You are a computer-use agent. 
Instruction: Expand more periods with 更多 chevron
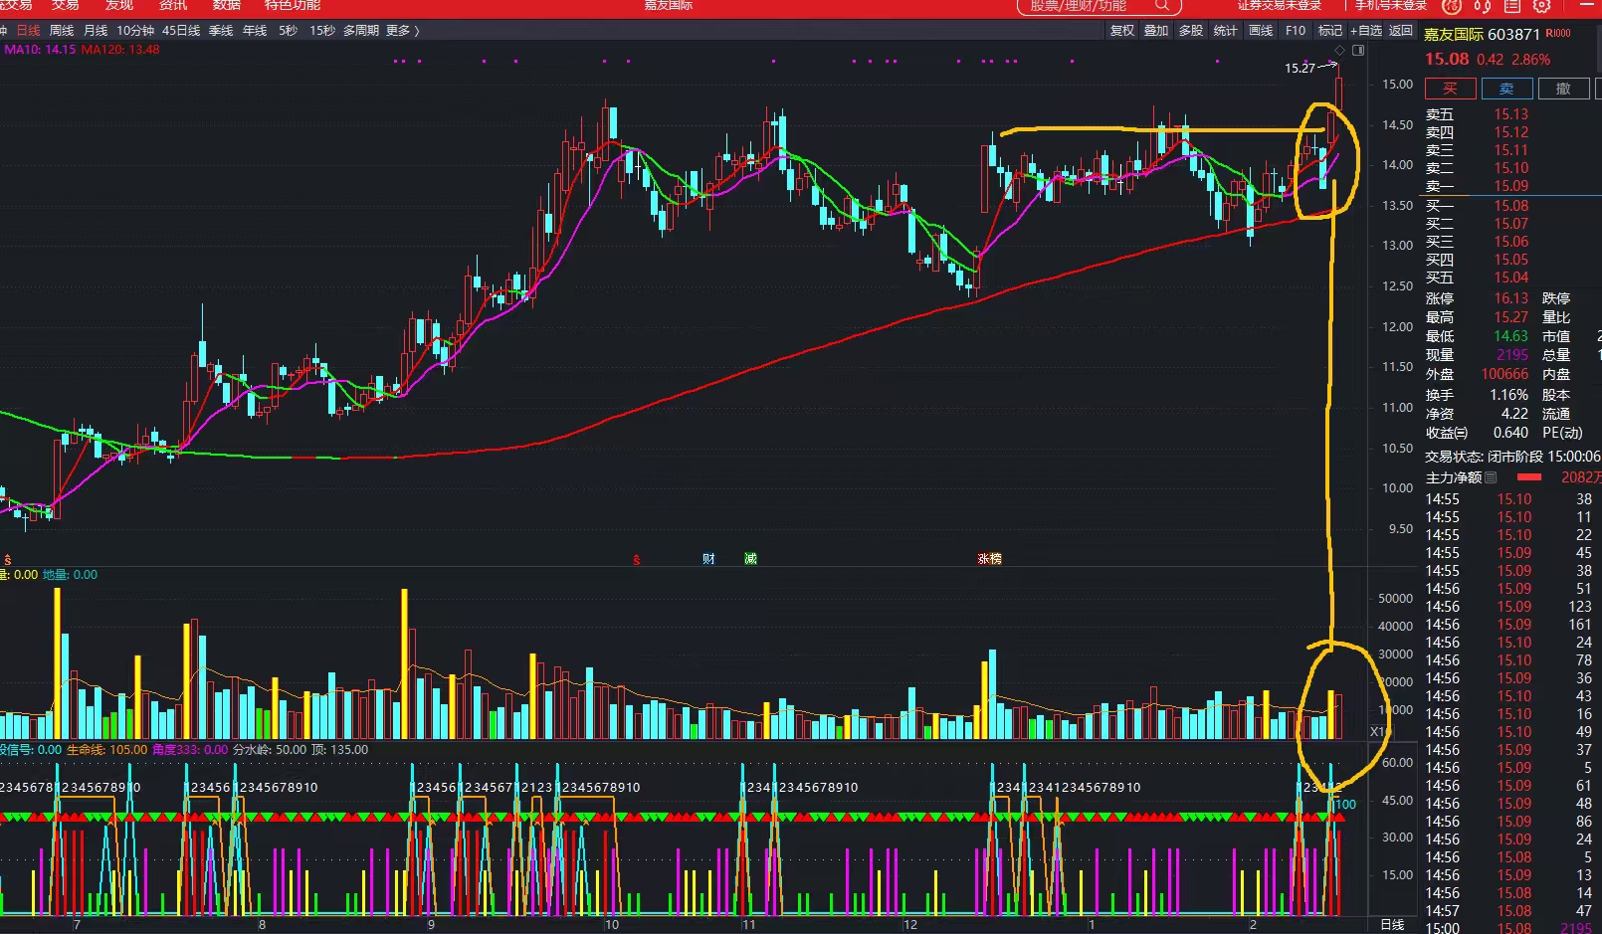[x=403, y=31]
